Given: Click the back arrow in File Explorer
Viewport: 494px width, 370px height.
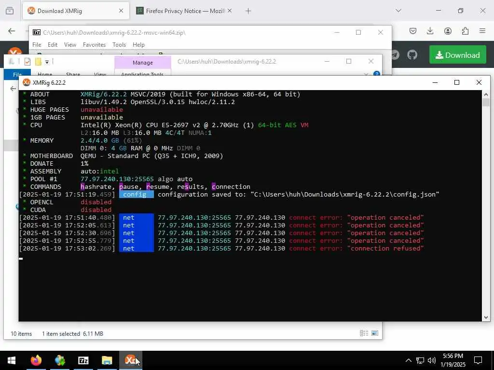Looking at the screenshot, I should tap(13, 89).
